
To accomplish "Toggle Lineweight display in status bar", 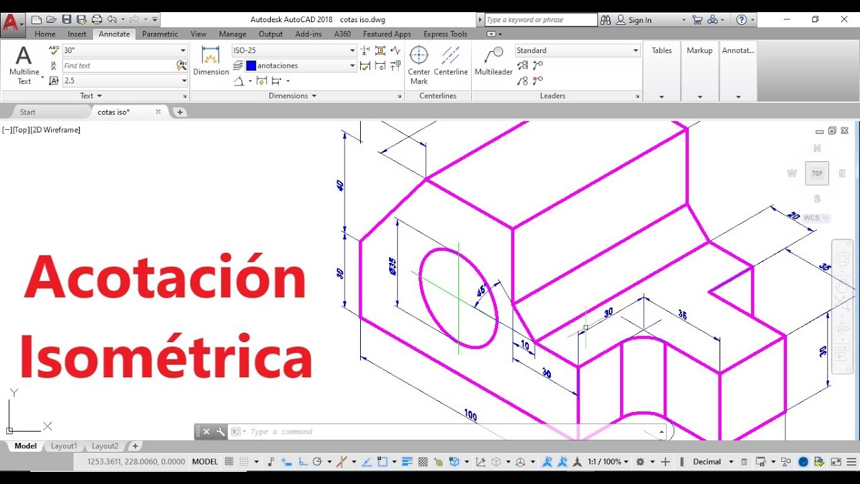I will pos(406,462).
